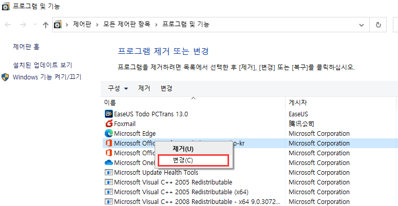The height and width of the screenshot is (206, 398).
Task: Click the 腾讯公司 publisher cell
Action: click(301, 123)
